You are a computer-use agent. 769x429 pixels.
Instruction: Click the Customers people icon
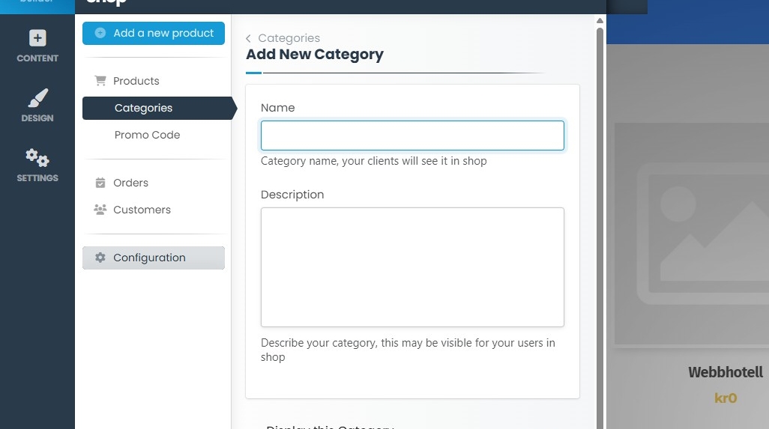point(100,210)
